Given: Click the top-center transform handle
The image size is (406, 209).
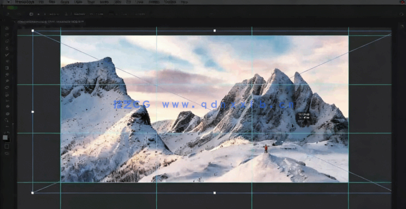Looking at the screenshot, I should click(215, 31).
